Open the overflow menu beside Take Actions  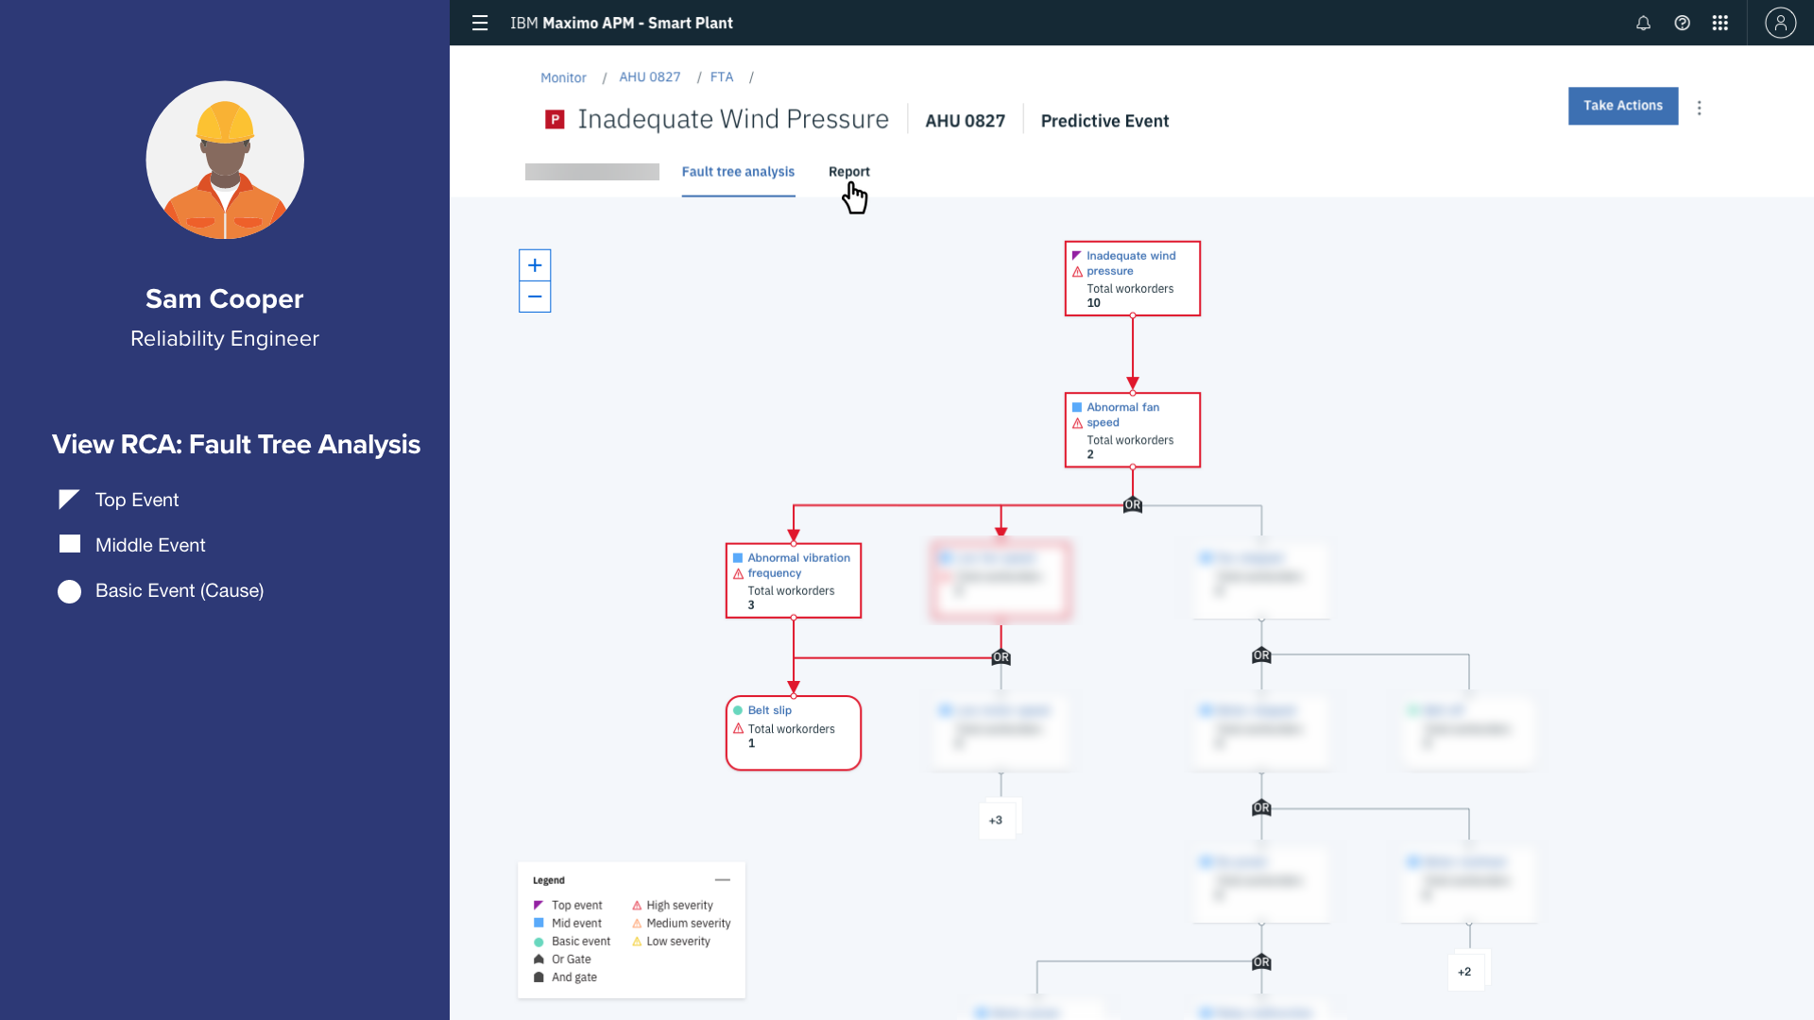1699,108
